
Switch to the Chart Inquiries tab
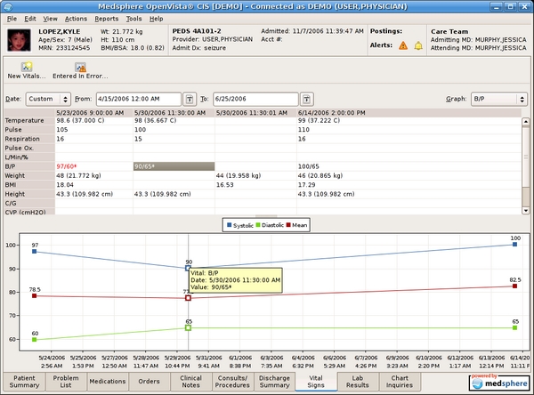(400, 382)
